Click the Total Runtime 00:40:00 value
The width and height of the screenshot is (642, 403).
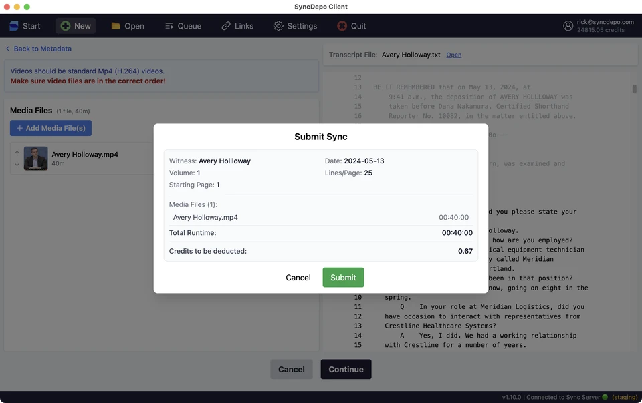457,233
